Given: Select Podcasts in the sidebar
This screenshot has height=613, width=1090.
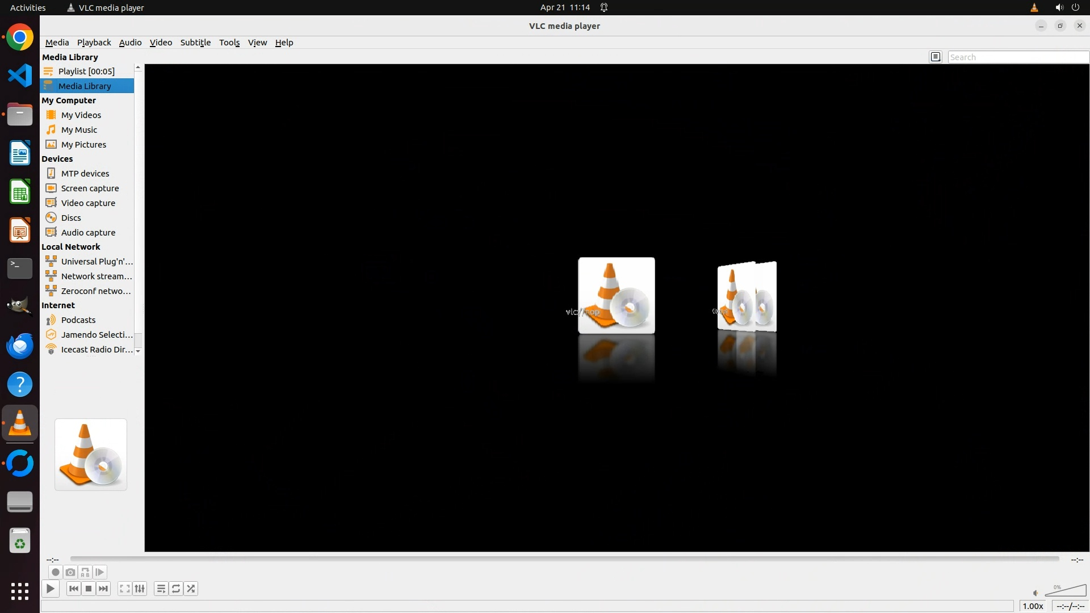Looking at the screenshot, I should (78, 320).
